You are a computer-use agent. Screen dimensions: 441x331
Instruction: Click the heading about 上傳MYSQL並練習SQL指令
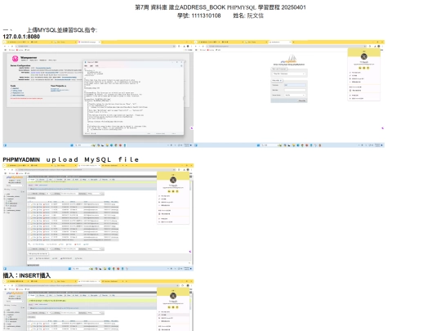62,30
